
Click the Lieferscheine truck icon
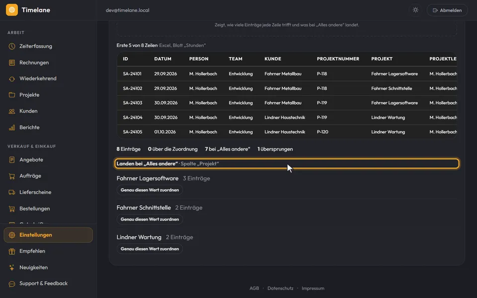pyautogui.click(x=12, y=192)
